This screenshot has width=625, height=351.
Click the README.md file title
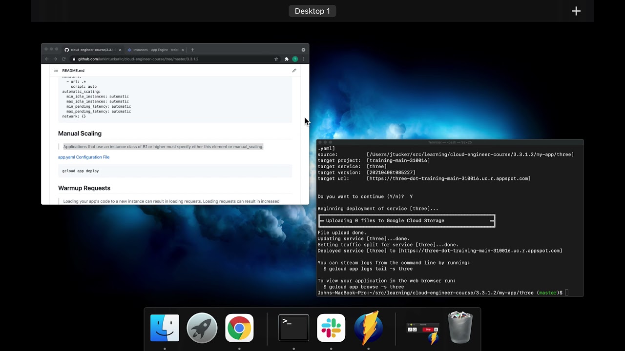[x=73, y=71]
